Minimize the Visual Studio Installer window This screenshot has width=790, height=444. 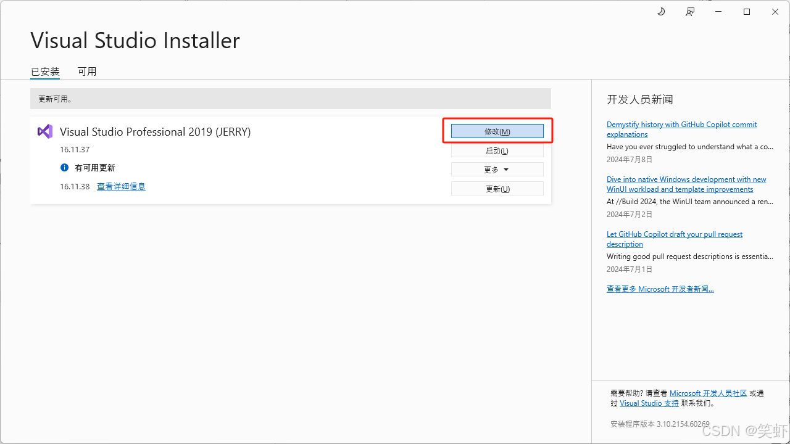click(x=718, y=12)
